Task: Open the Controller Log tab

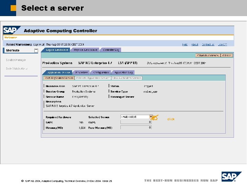Action: pyautogui.click(x=111, y=50)
